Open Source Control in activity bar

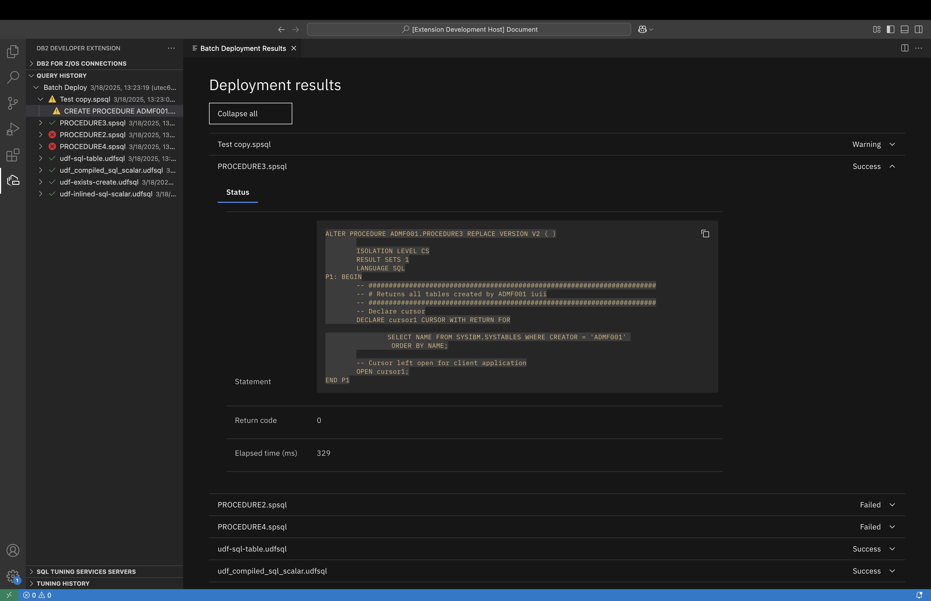point(13,103)
